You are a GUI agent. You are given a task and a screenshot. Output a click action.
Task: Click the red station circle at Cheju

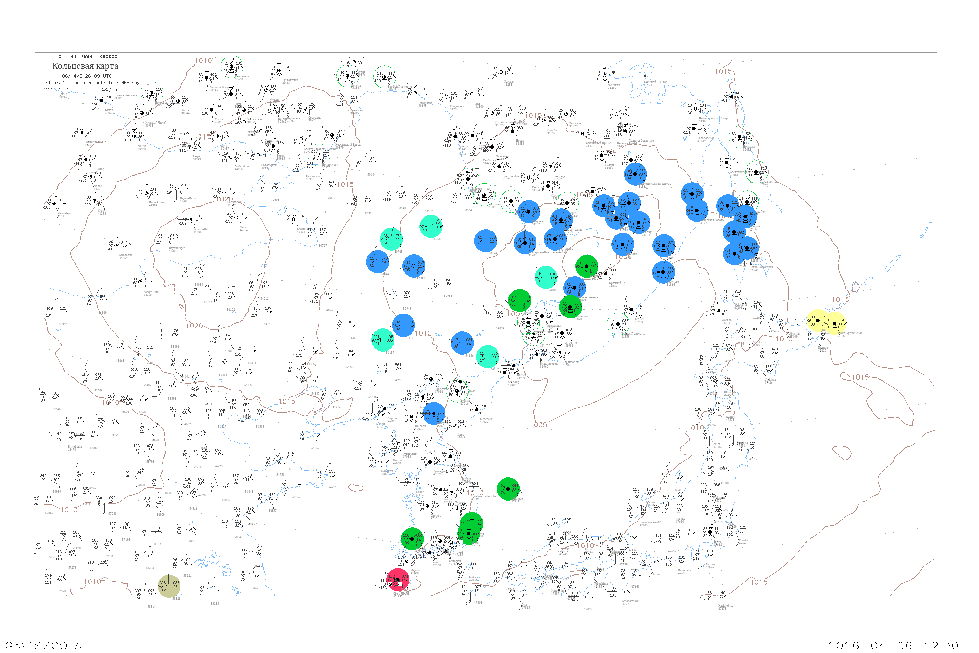(398, 580)
